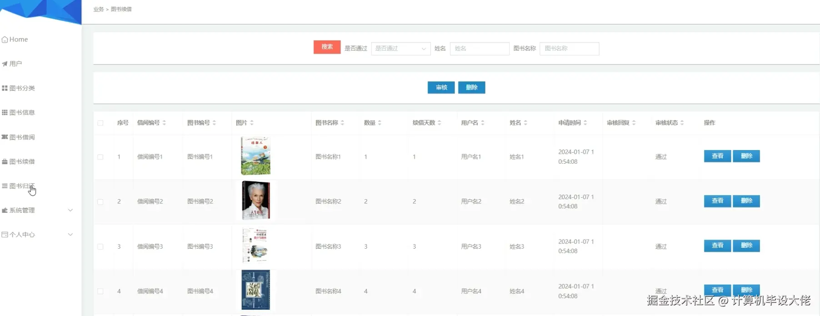Select 图书续借 in sidebar
Screen dimensions: 820x316
pos(19,161)
